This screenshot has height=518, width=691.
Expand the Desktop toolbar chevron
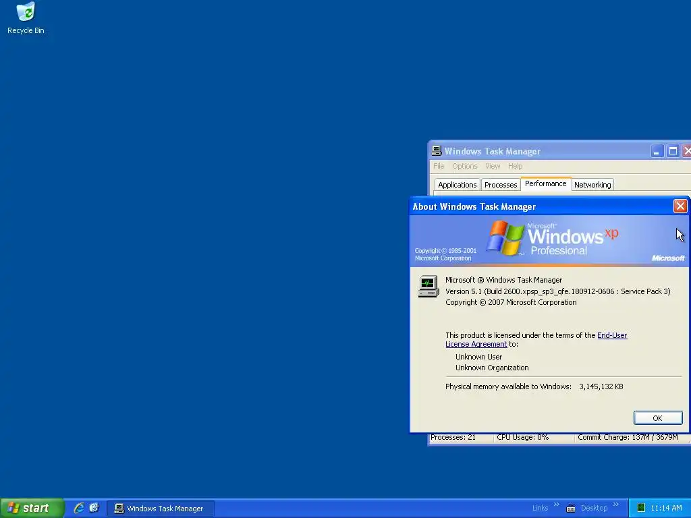point(615,505)
